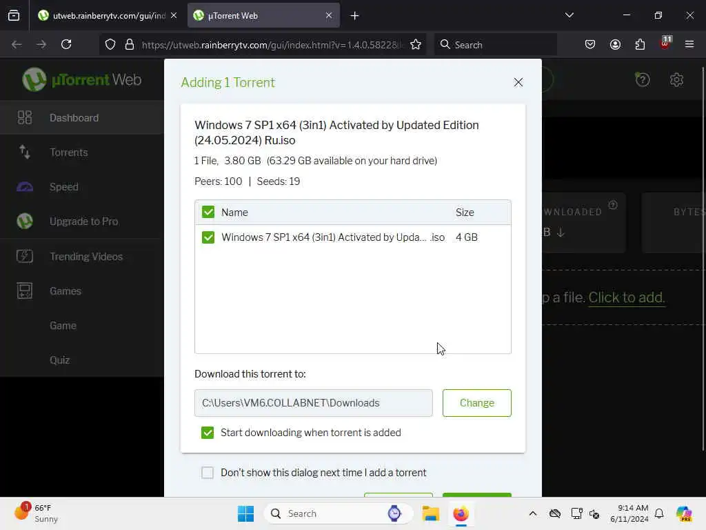
Task: Click the Speed gauge icon
Action: tap(25, 186)
